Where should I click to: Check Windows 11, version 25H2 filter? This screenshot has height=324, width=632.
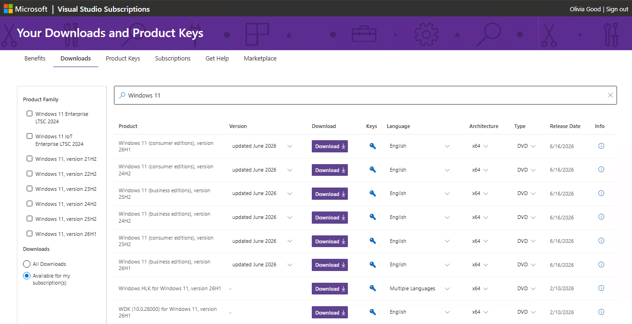pyautogui.click(x=30, y=219)
